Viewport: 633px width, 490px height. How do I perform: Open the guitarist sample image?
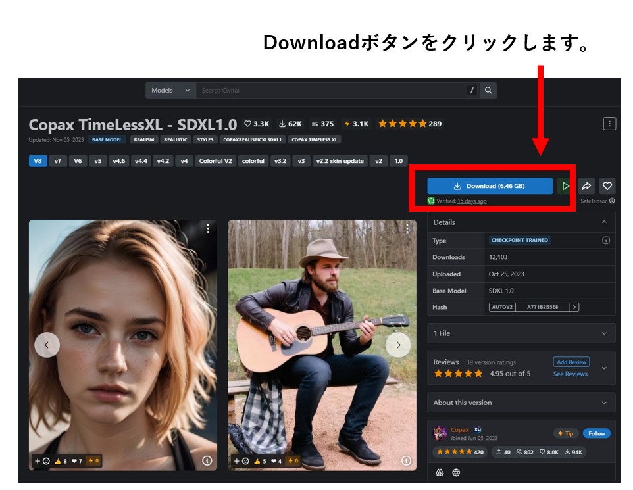click(322, 345)
